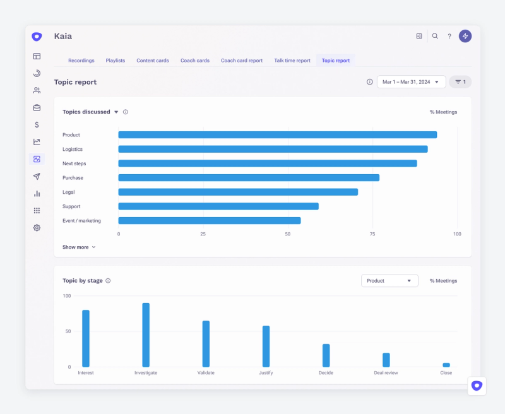
Task: Open the dashboard layout icon in sidebar
Action: 37,56
